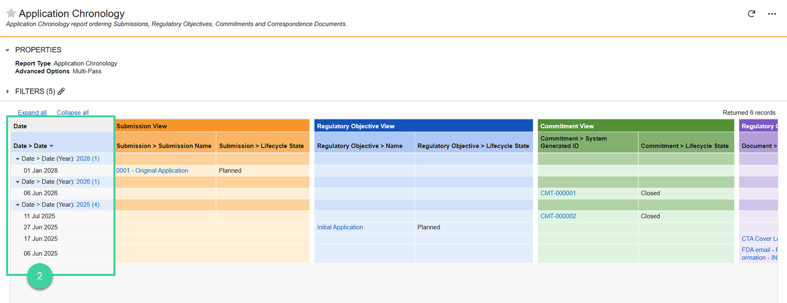Click the Regulatory Objective View group header
Screen dimensions: 787x303
[x=423, y=126]
